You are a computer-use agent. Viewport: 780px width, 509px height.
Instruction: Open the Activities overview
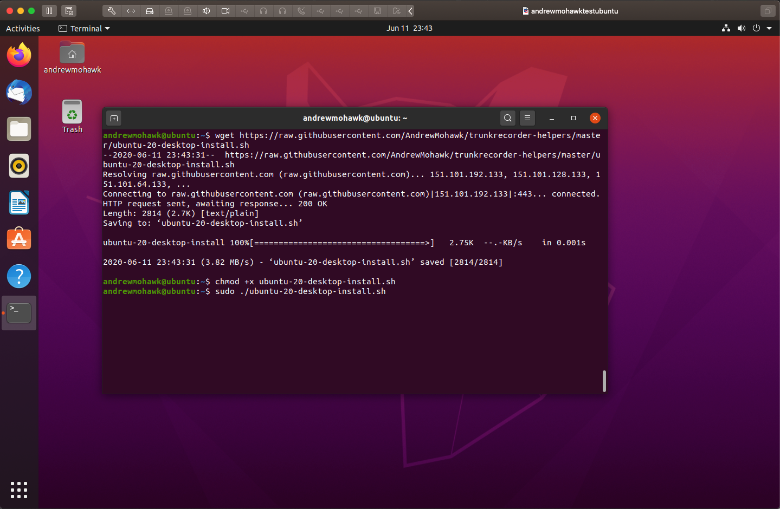point(23,28)
